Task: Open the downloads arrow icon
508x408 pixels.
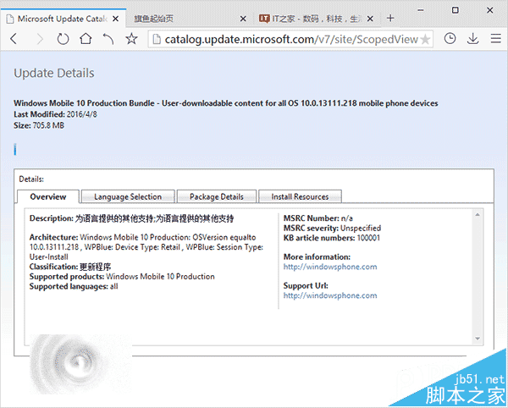Action: (x=473, y=39)
